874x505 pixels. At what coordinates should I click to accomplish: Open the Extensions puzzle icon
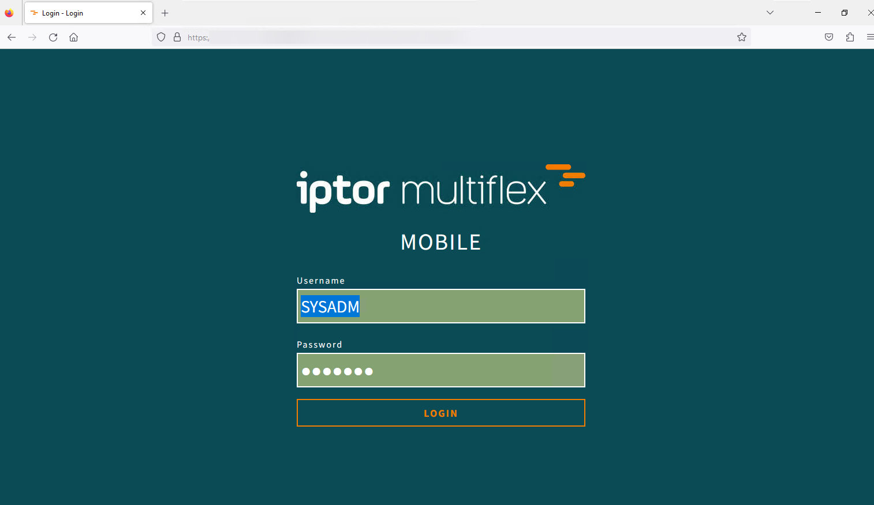coord(850,37)
